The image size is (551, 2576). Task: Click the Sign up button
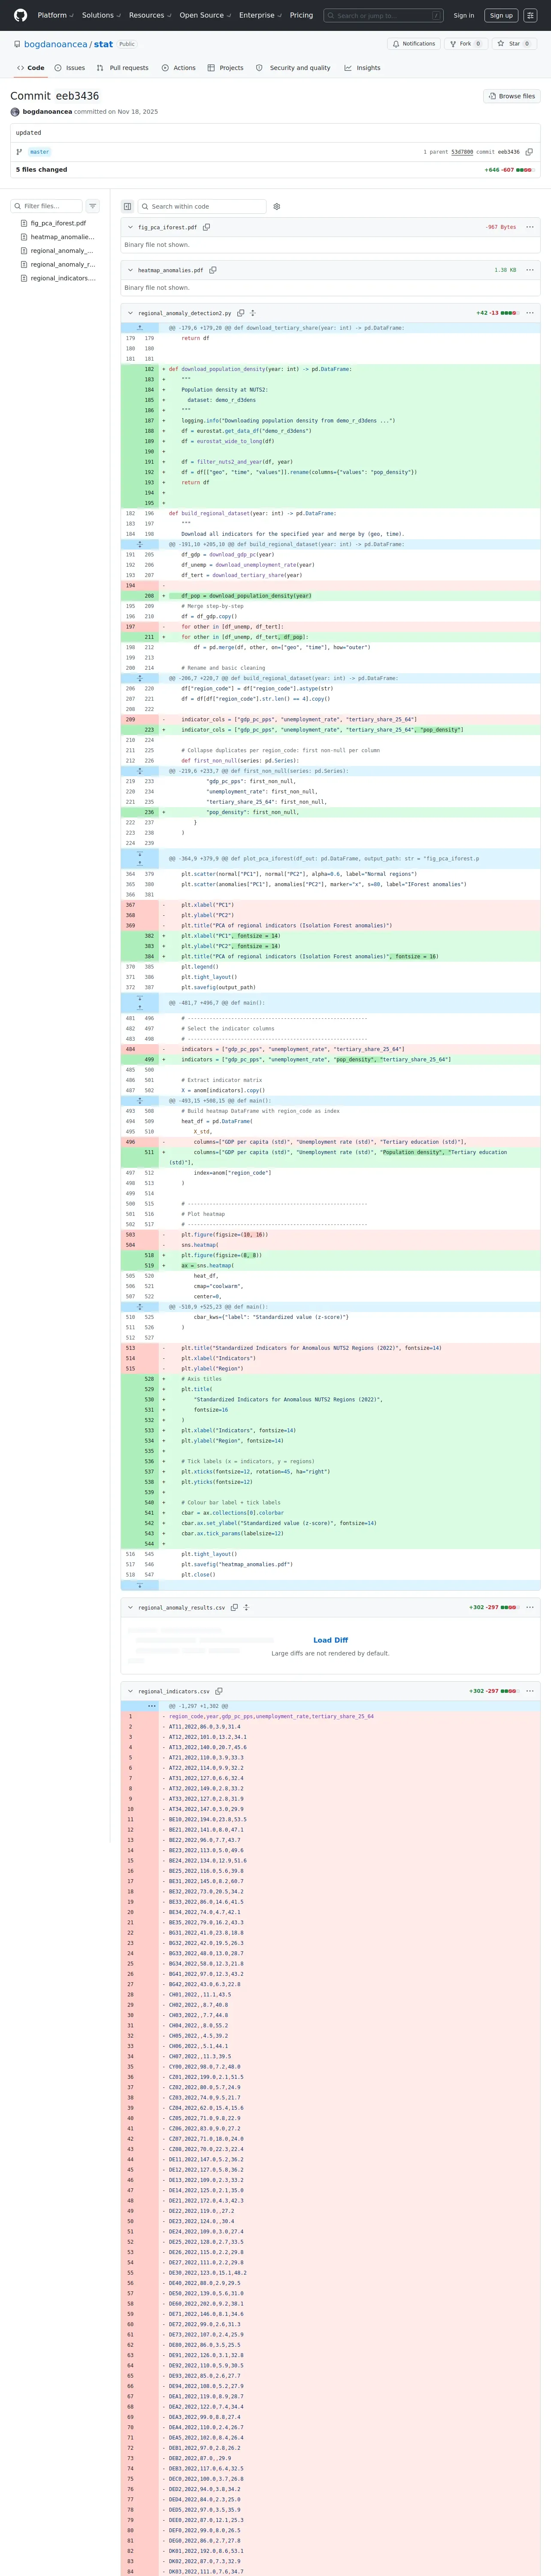tap(501, 16)
